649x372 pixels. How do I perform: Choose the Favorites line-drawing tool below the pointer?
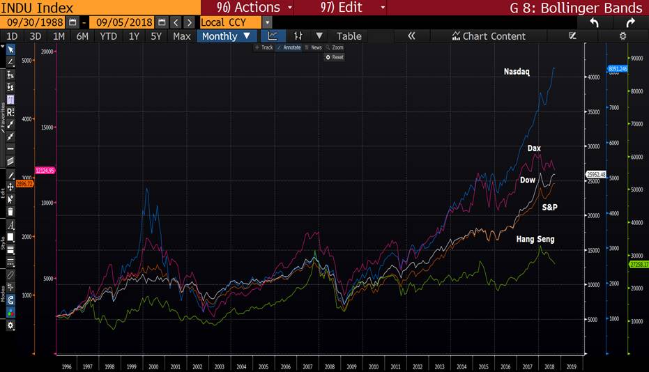[x=10, y=62]
